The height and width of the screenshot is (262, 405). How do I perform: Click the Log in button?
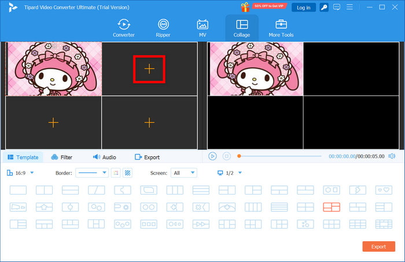pos(304,8)
